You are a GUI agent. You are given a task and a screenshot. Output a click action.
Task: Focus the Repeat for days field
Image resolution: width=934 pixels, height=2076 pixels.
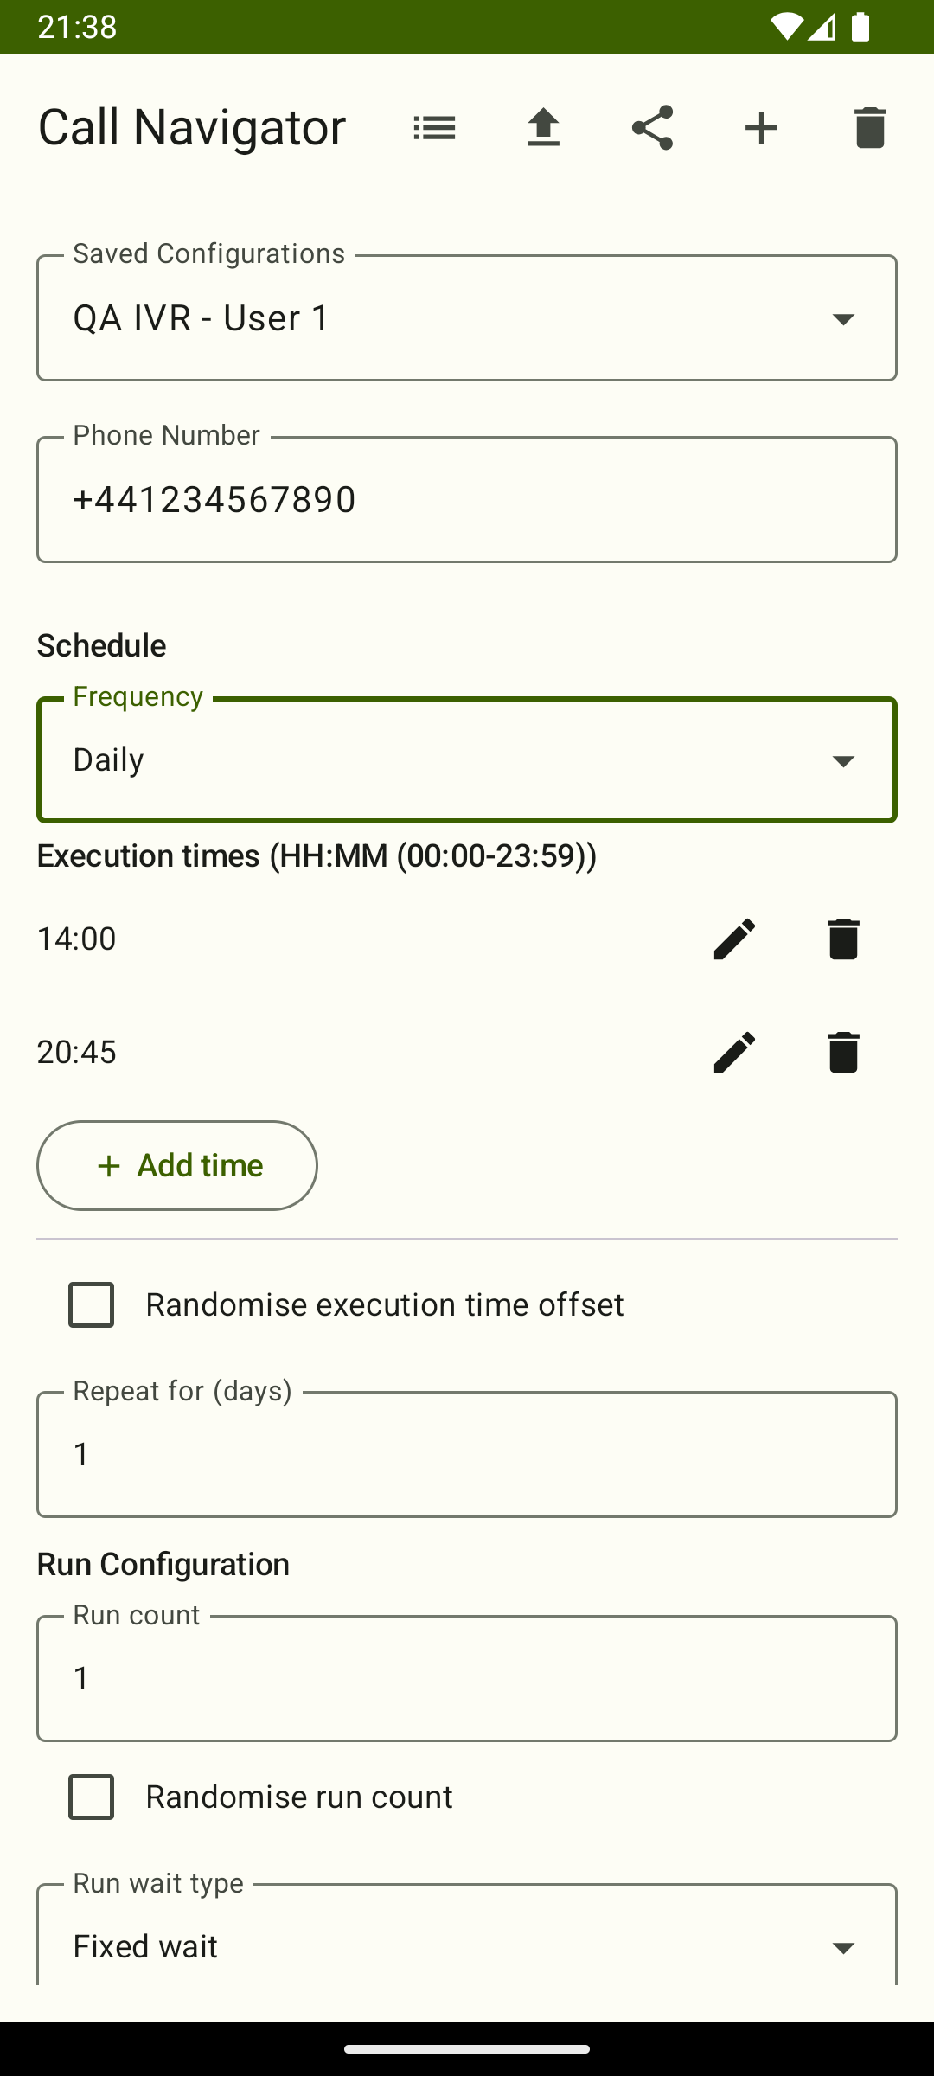point(467,1454)
